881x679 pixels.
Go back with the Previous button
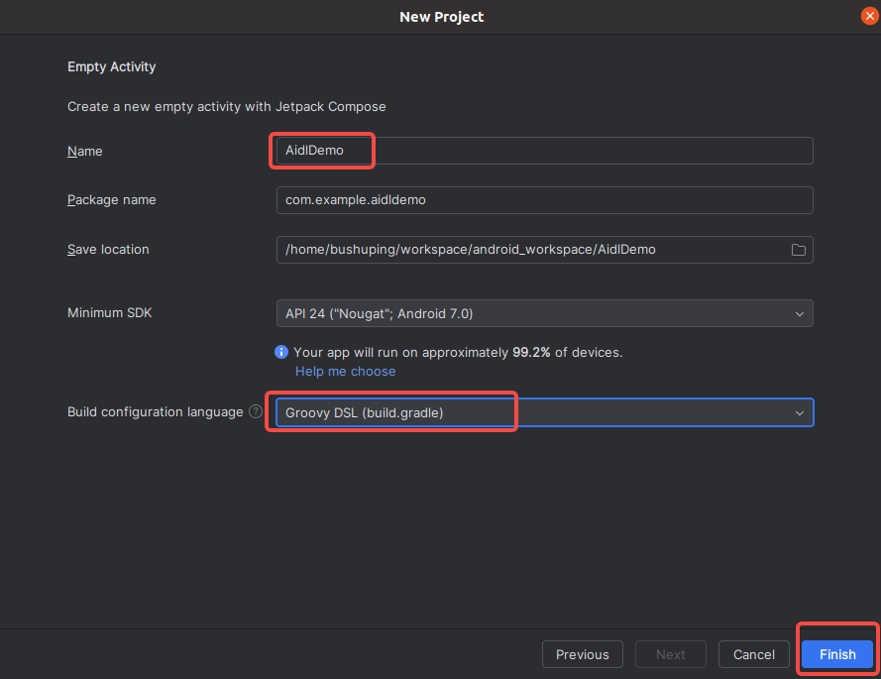click(x=582, y=654)
